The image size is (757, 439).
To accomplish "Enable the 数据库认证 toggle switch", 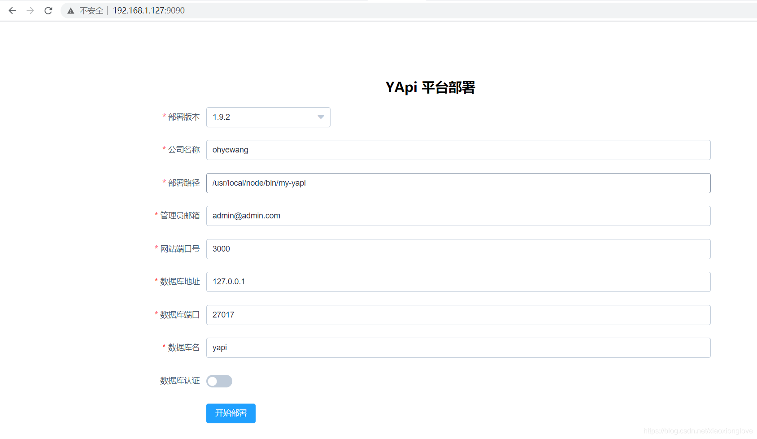I will coord(219,381).
